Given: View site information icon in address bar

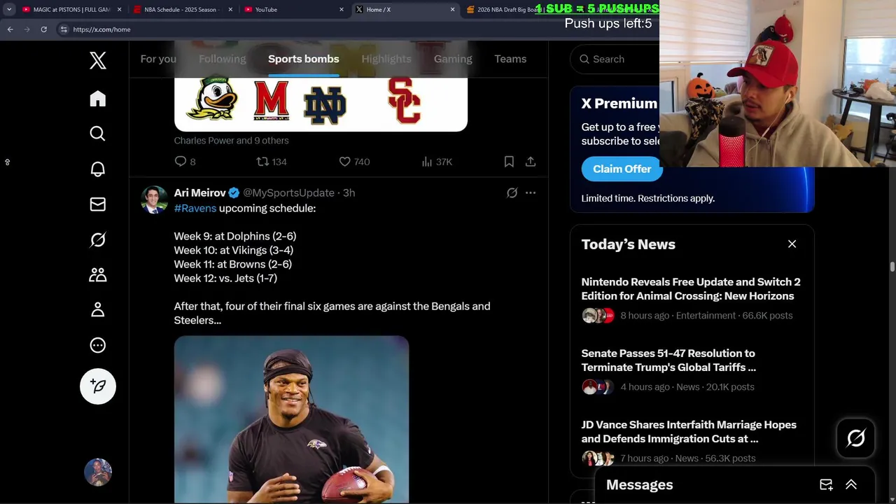Looking at the screenshot, I should 64,29.
